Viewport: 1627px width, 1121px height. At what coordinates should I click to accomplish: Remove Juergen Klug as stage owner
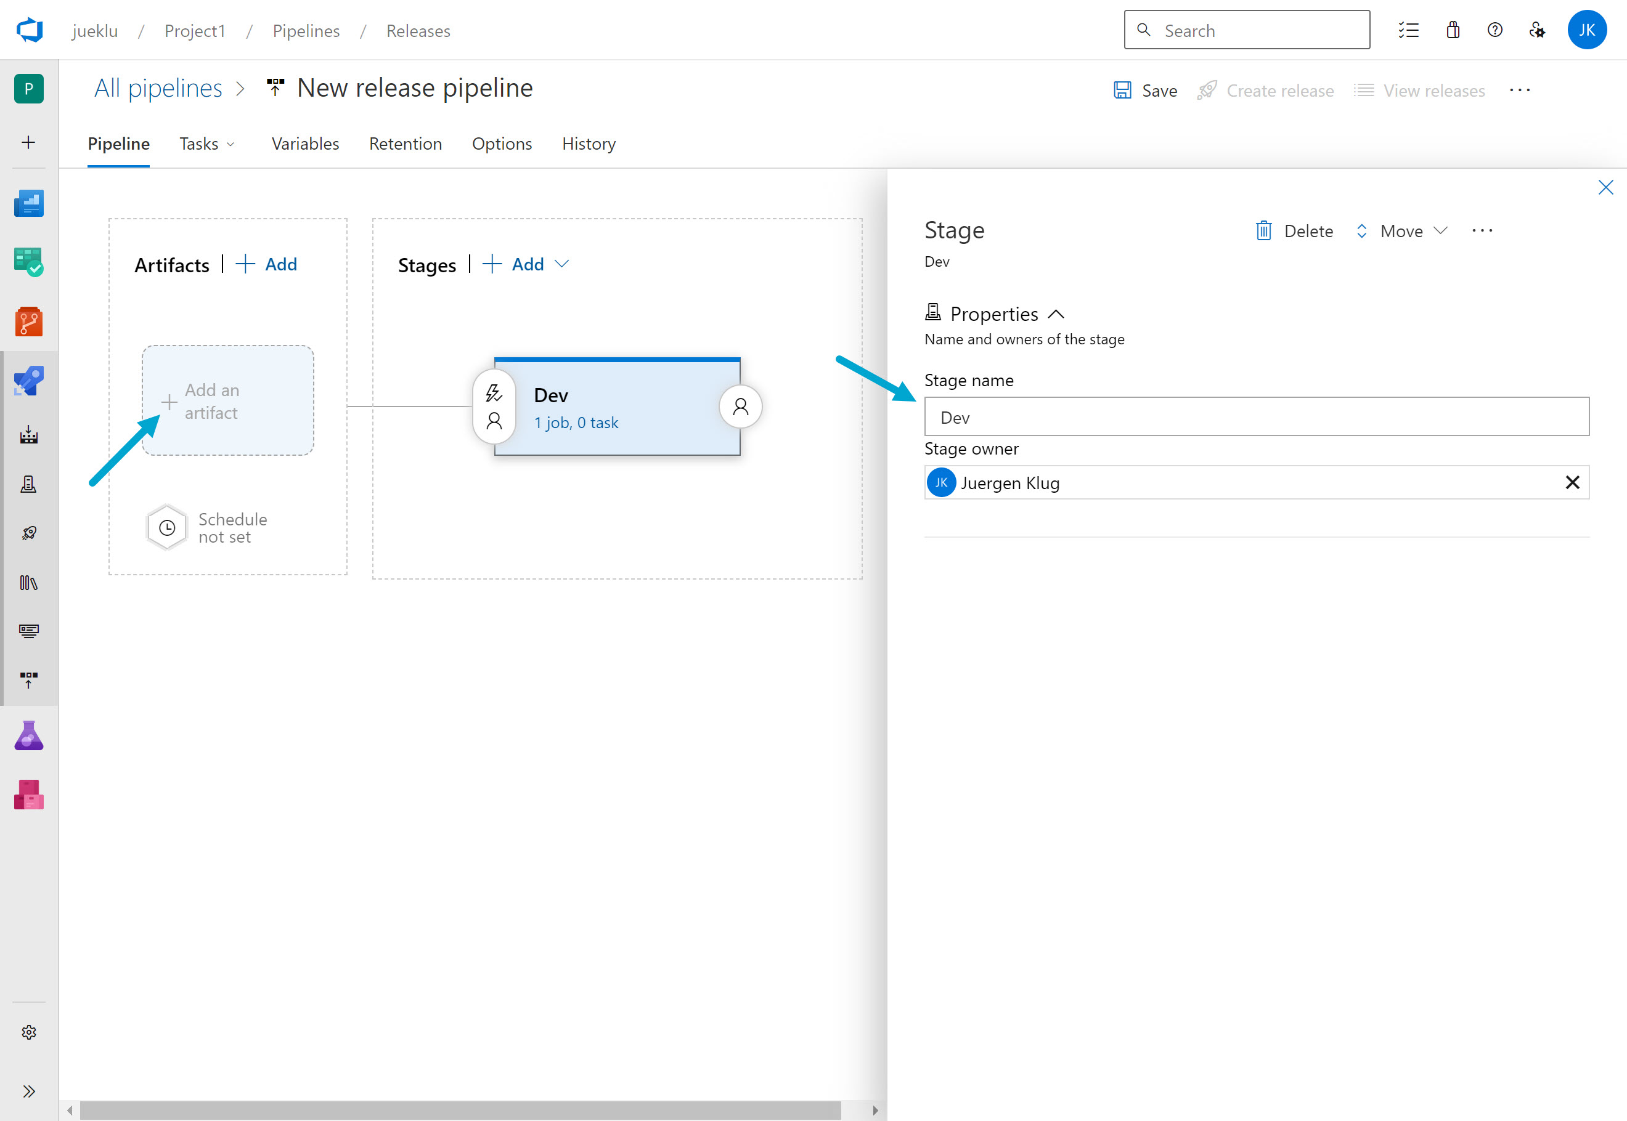(1572, 482)
